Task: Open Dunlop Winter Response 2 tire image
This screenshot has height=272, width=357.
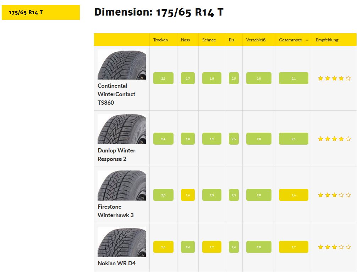Action: tap(122, 129)
